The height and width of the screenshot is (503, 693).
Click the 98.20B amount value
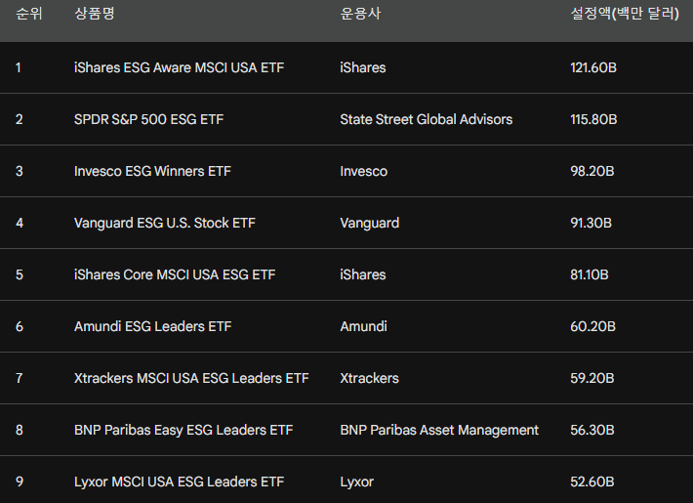(592, 171)
